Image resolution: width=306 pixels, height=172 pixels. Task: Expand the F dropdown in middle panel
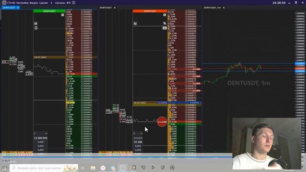(x=138, y=133)
